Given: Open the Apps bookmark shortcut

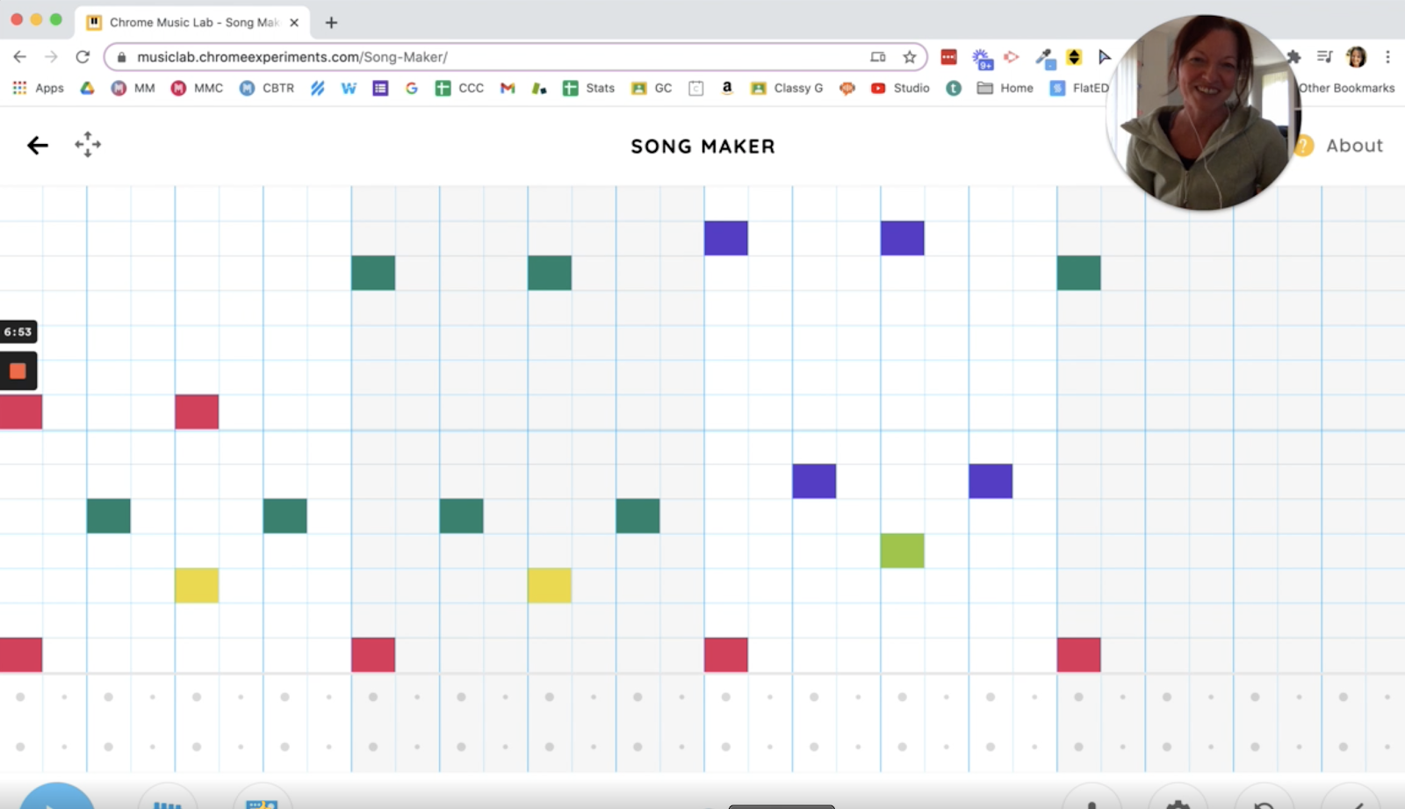Looking at the screenshot, I should click(x=38, y=88).
